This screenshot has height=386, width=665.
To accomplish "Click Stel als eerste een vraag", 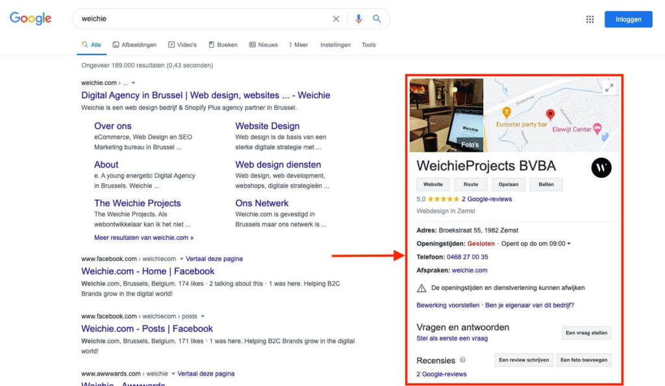I will 452,338.
